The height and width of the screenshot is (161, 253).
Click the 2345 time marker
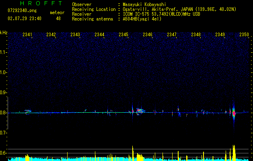click(x=123, y=35)
